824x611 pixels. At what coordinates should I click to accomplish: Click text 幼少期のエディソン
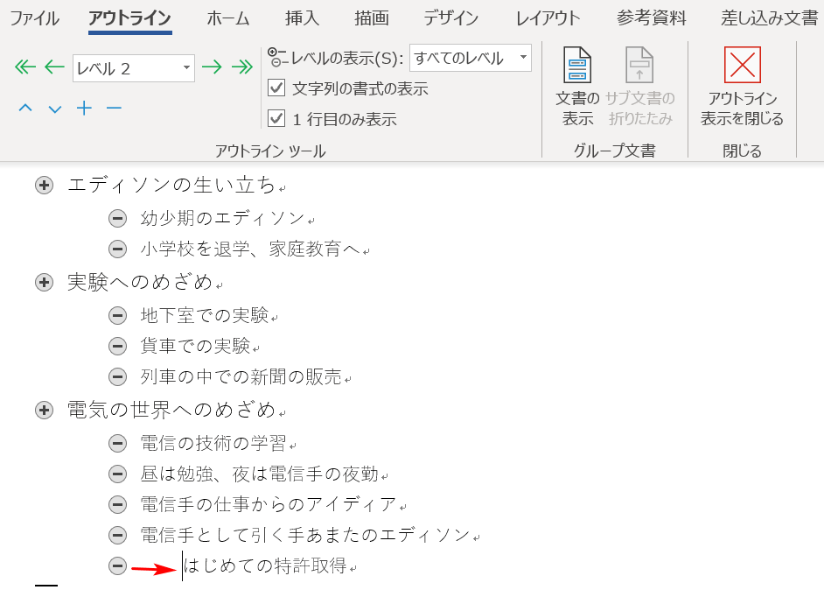tap(223, 218)
